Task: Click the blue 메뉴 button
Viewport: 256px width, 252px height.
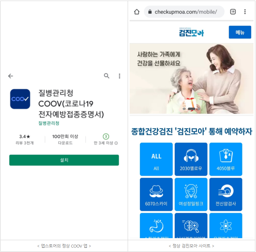Action: point(240,32)
